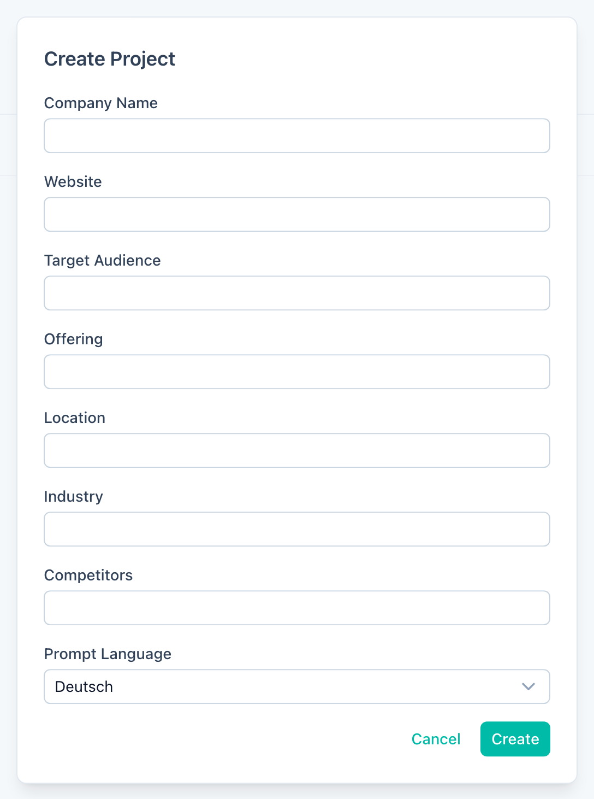This screenshot has width=594, height=799.
Task: Click the chevron on the Deutsch selector
Action: pos(527,686)
